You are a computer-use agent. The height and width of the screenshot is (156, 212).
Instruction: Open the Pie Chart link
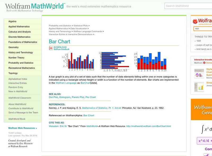click(x=91, y=97)
